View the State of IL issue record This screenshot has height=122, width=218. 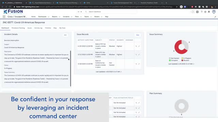click(136, 55)
